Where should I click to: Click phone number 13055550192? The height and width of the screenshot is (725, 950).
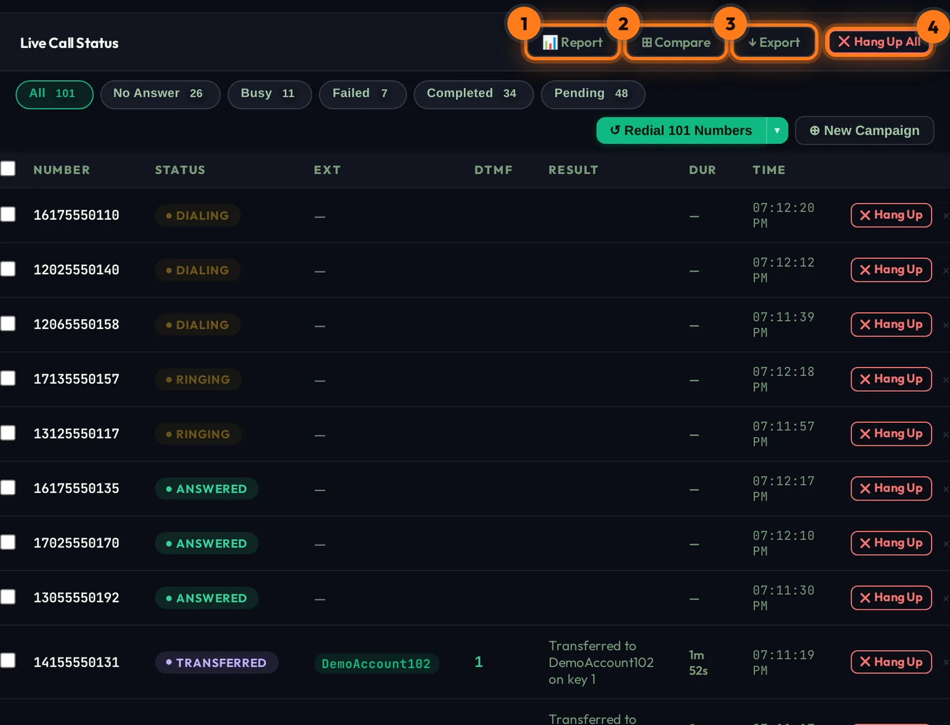click(x=76, y=598)
